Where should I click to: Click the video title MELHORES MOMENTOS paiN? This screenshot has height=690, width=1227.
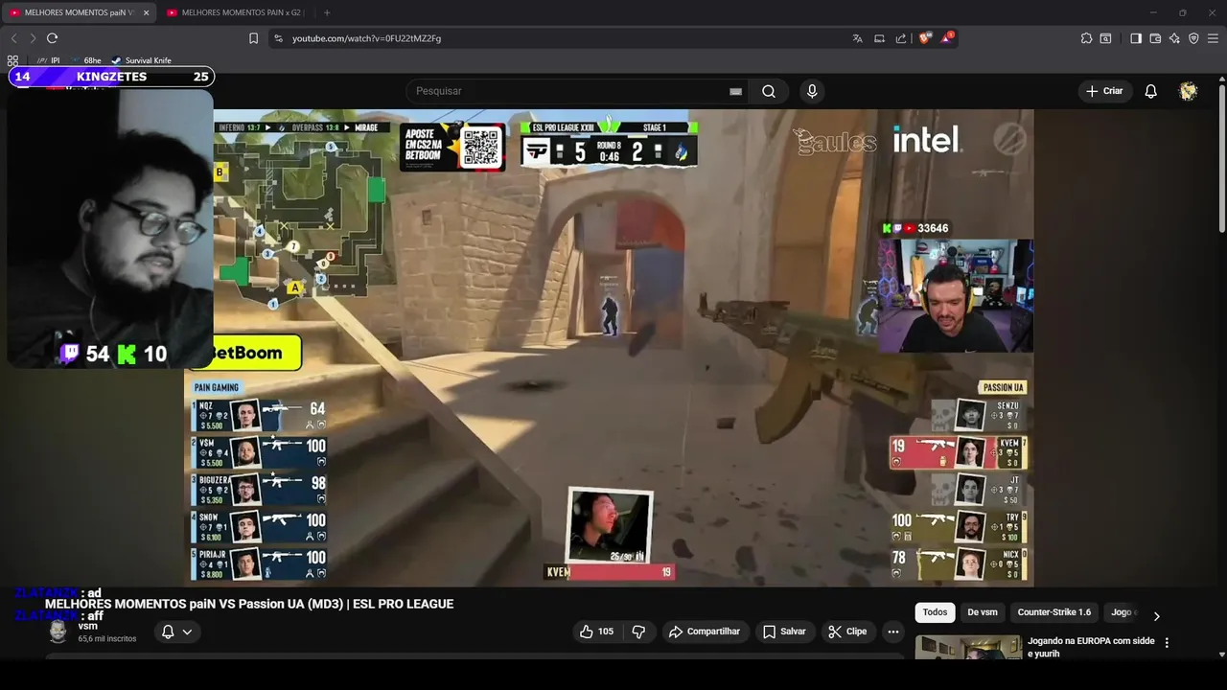pos(249,604)
